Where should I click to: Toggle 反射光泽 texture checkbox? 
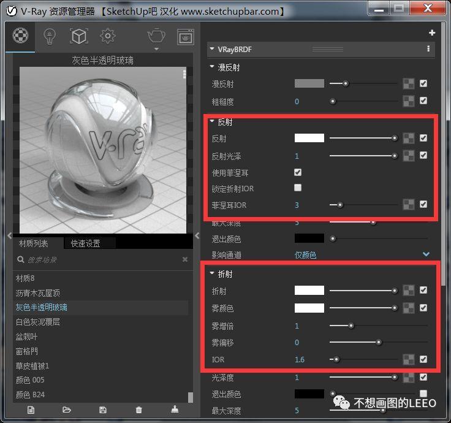pyautogui.click(x=423, y=155)
